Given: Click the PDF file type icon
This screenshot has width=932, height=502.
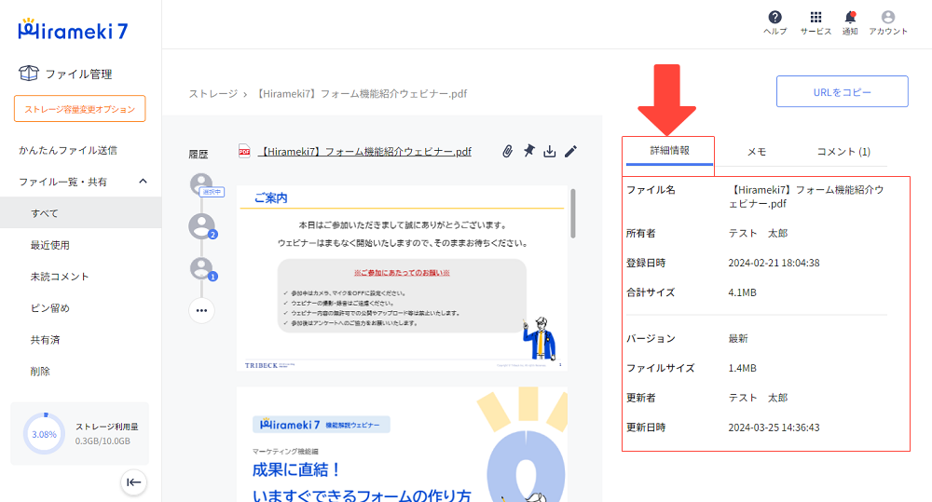Looking at the screenshot, I should [x=244, y=151].
